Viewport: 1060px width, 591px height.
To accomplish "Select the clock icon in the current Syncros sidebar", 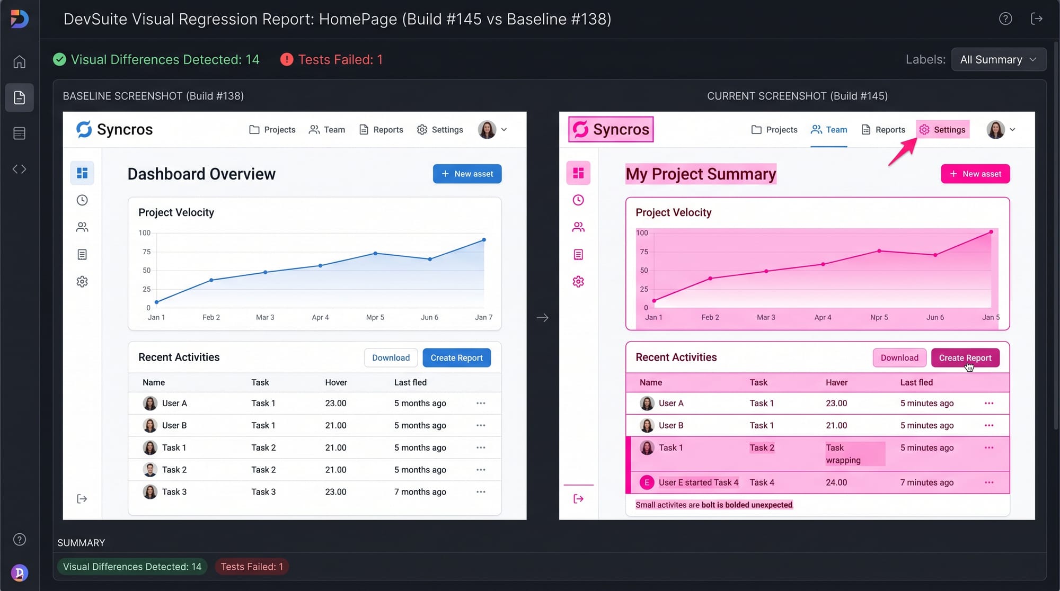I will point(578,200).
